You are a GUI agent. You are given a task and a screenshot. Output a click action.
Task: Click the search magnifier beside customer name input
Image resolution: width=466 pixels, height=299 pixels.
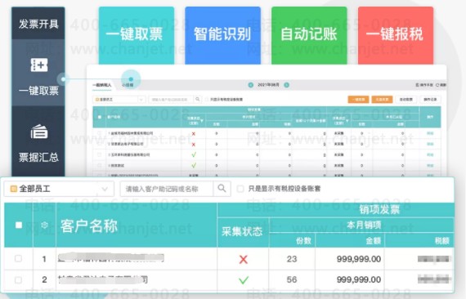point(222,188)
